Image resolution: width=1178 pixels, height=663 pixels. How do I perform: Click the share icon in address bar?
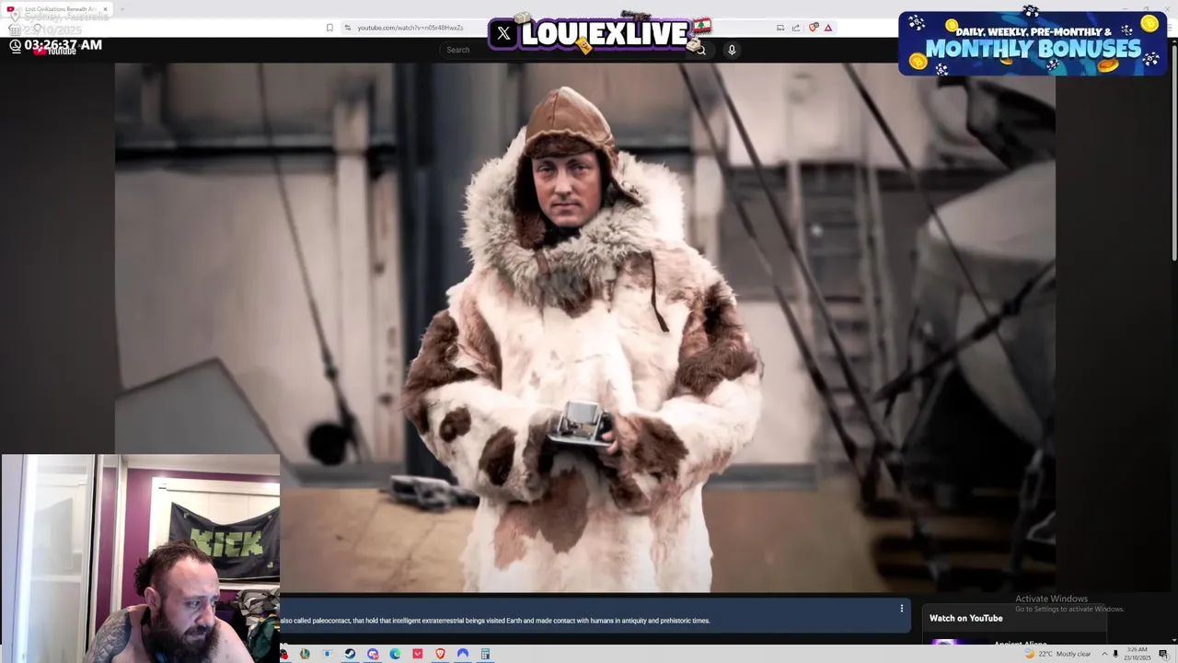coord(796,28)
